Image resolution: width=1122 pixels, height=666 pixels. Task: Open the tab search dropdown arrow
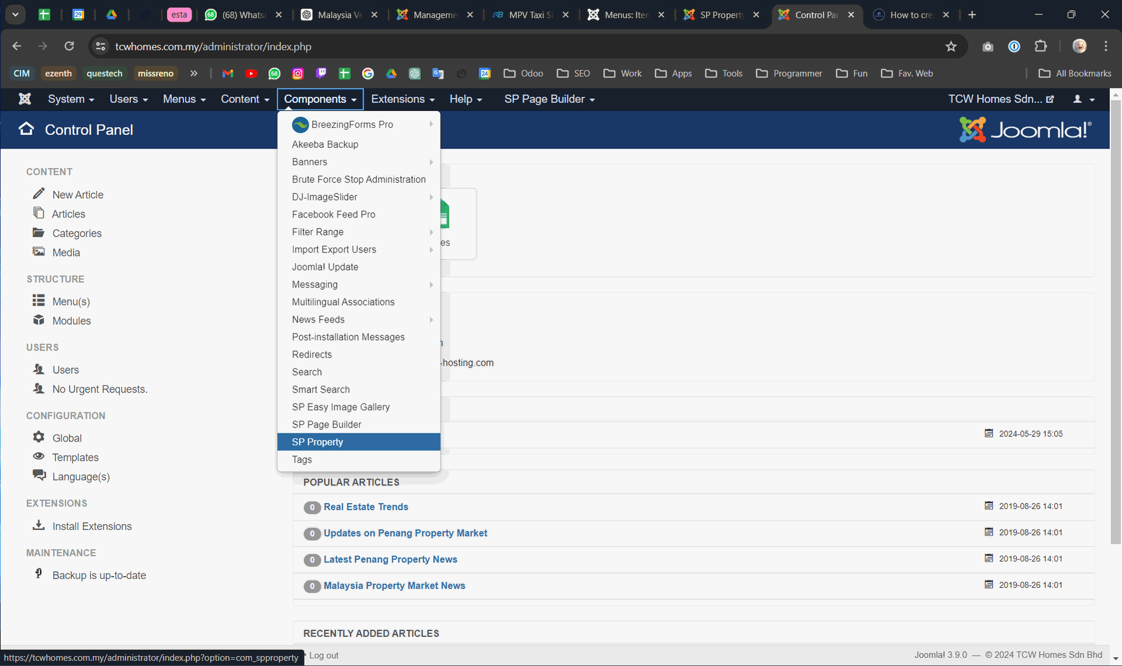tap(16, 15)
